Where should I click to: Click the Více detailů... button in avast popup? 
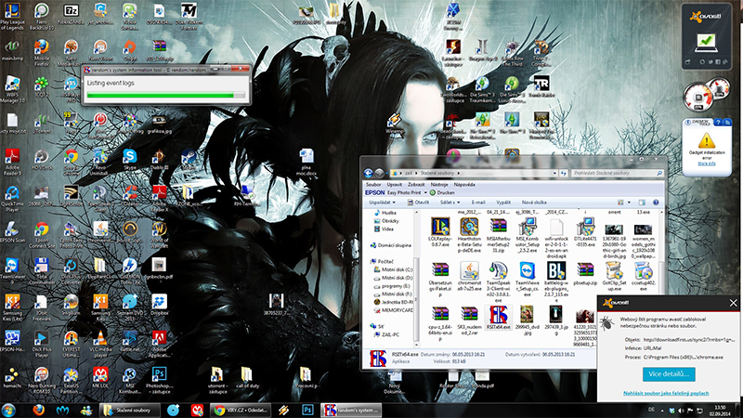pos(668,374)
